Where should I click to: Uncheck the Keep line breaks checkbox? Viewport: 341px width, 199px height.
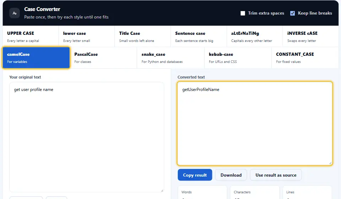(292, 13)
